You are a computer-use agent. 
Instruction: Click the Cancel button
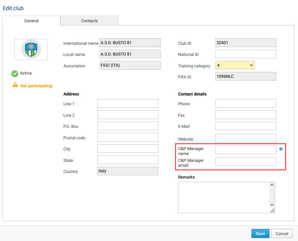(282, 233)
